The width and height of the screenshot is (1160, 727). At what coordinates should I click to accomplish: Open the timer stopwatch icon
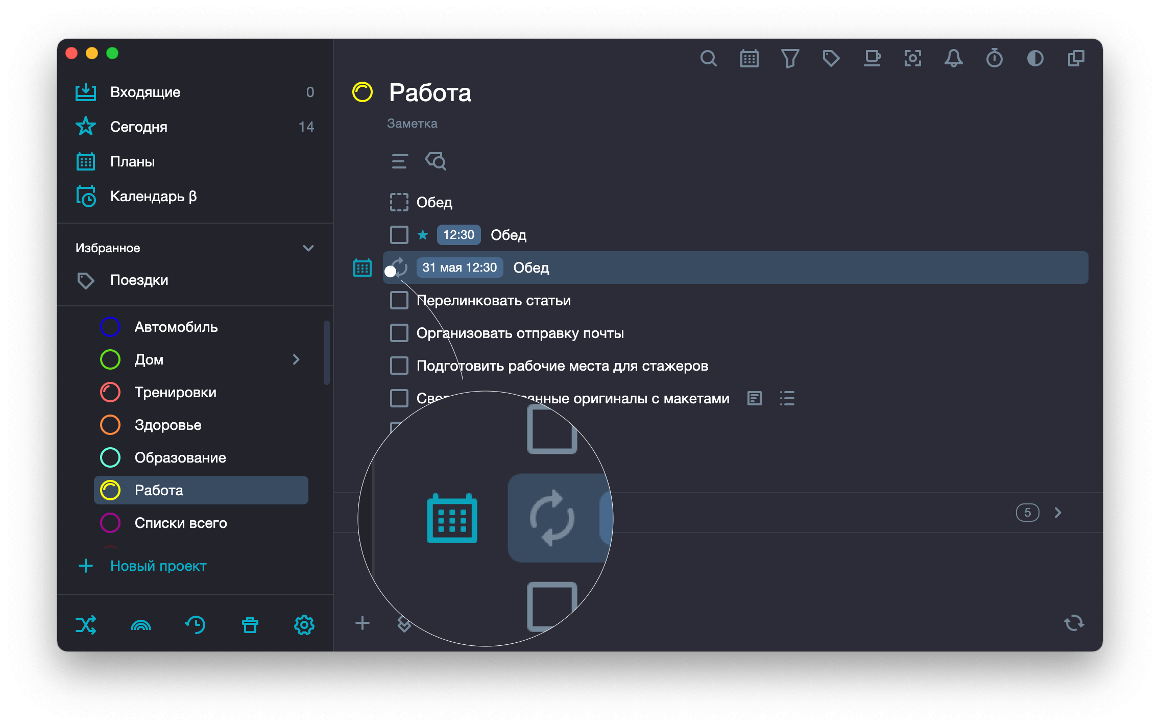coord(994,59)
